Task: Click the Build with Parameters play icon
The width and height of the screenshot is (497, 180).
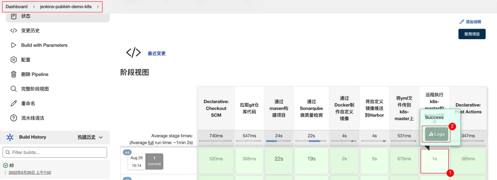Action: tap(13, 45)
